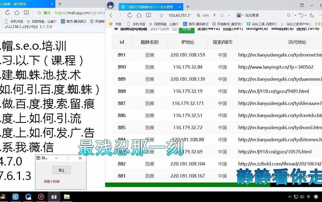Open 首页-腾讯微云 bookmark in QQ mail browser
The image size is (322, 202).
tap(74, 21)
